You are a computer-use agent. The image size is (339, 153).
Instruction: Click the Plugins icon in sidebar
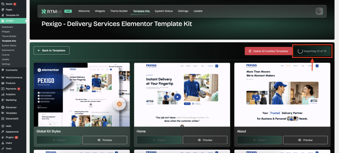coord(3,137)
